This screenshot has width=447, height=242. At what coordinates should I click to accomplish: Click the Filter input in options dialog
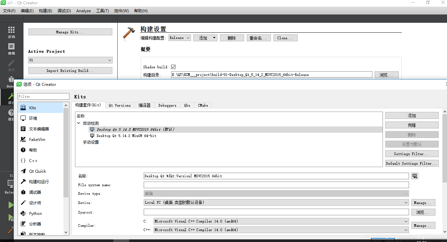tap(43, 96)
